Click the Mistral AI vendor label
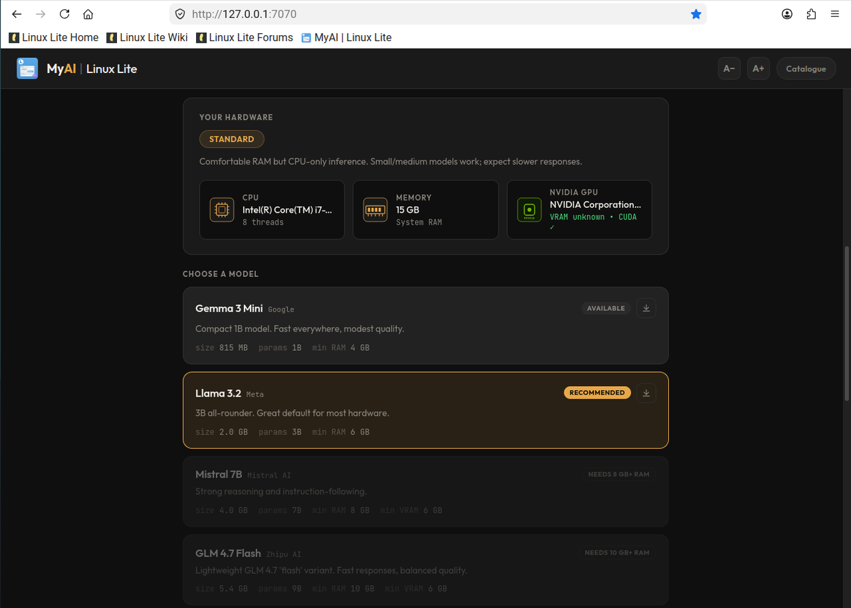This screenshot has width=851, height=608. [x=269, y=475]
